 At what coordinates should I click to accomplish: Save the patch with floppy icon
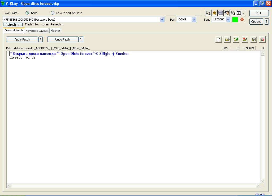tap(254, 39)
